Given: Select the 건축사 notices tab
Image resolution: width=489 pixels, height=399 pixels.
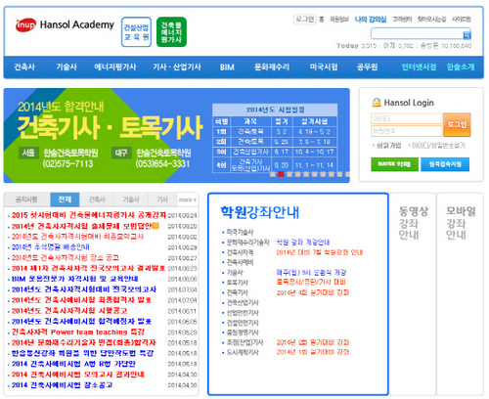Looking at the screenshot, I should [x=97, y=199].
